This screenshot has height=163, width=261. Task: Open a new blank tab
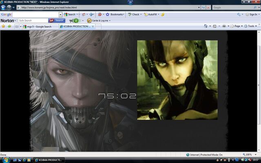click(98, 26)
